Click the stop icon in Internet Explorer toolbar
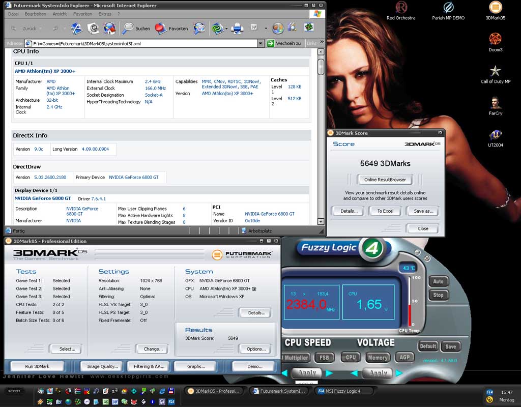 click(76, 28)
